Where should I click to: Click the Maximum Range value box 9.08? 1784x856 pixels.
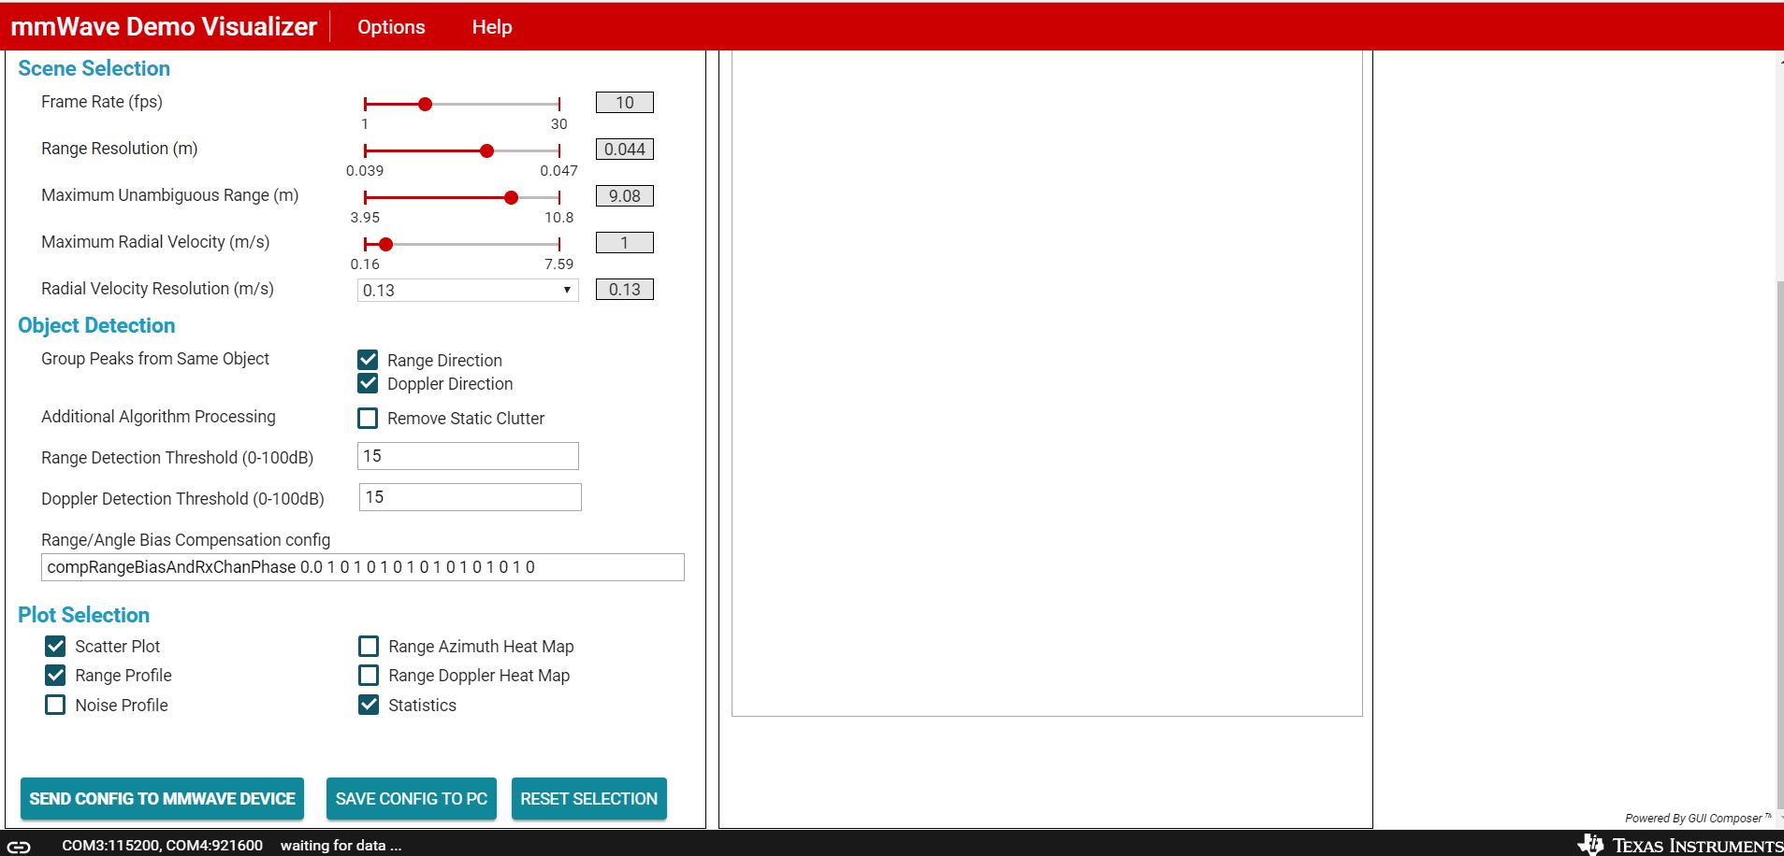click(x=625, y=196)
